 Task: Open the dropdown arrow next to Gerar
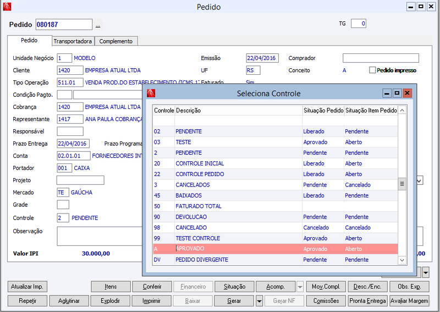click(x=259, y=301)
